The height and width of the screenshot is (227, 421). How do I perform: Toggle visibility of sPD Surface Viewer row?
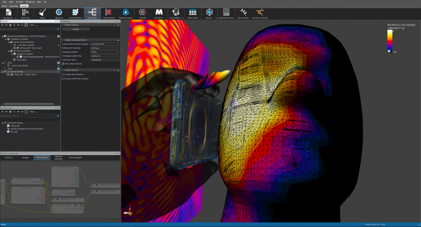tap(8, 74)
